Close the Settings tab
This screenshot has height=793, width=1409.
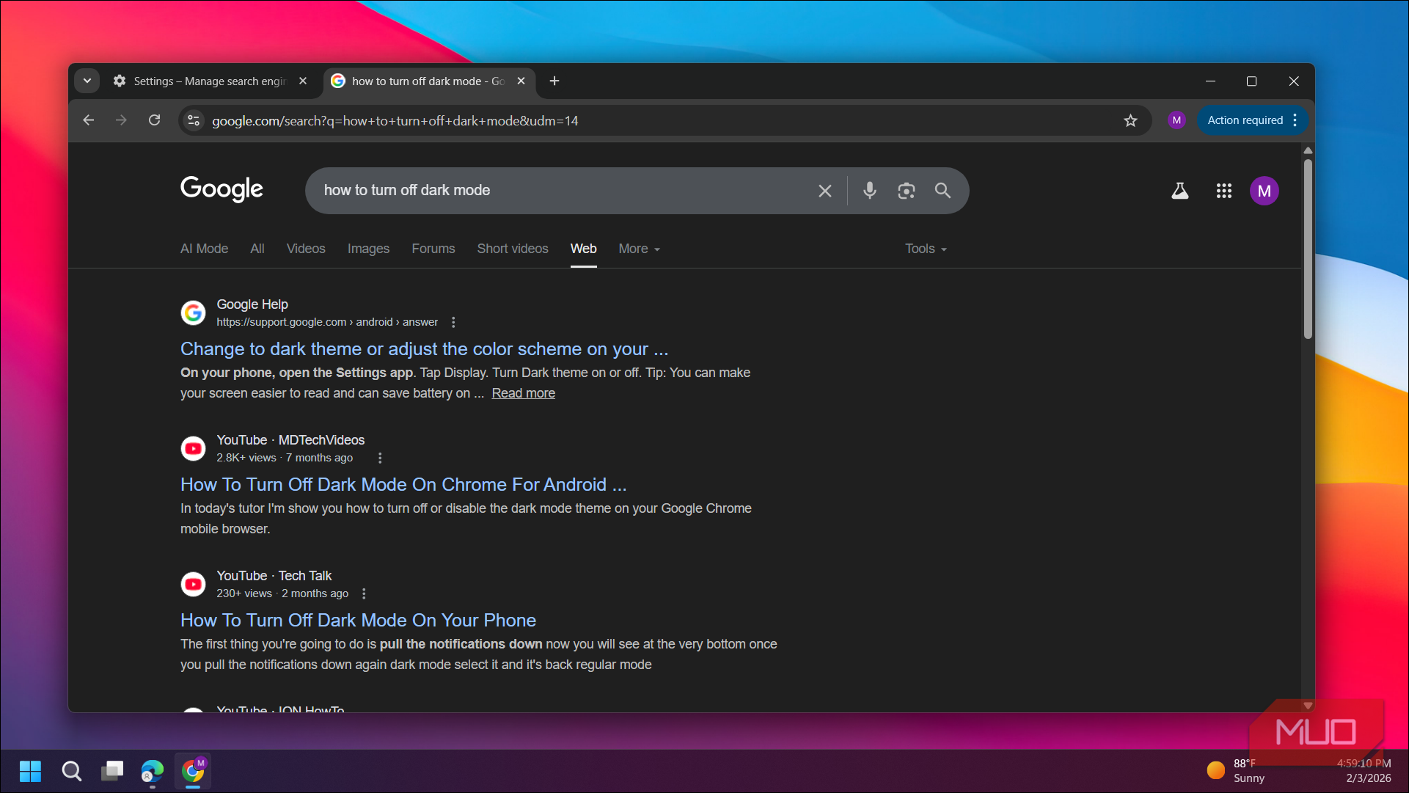303,81
